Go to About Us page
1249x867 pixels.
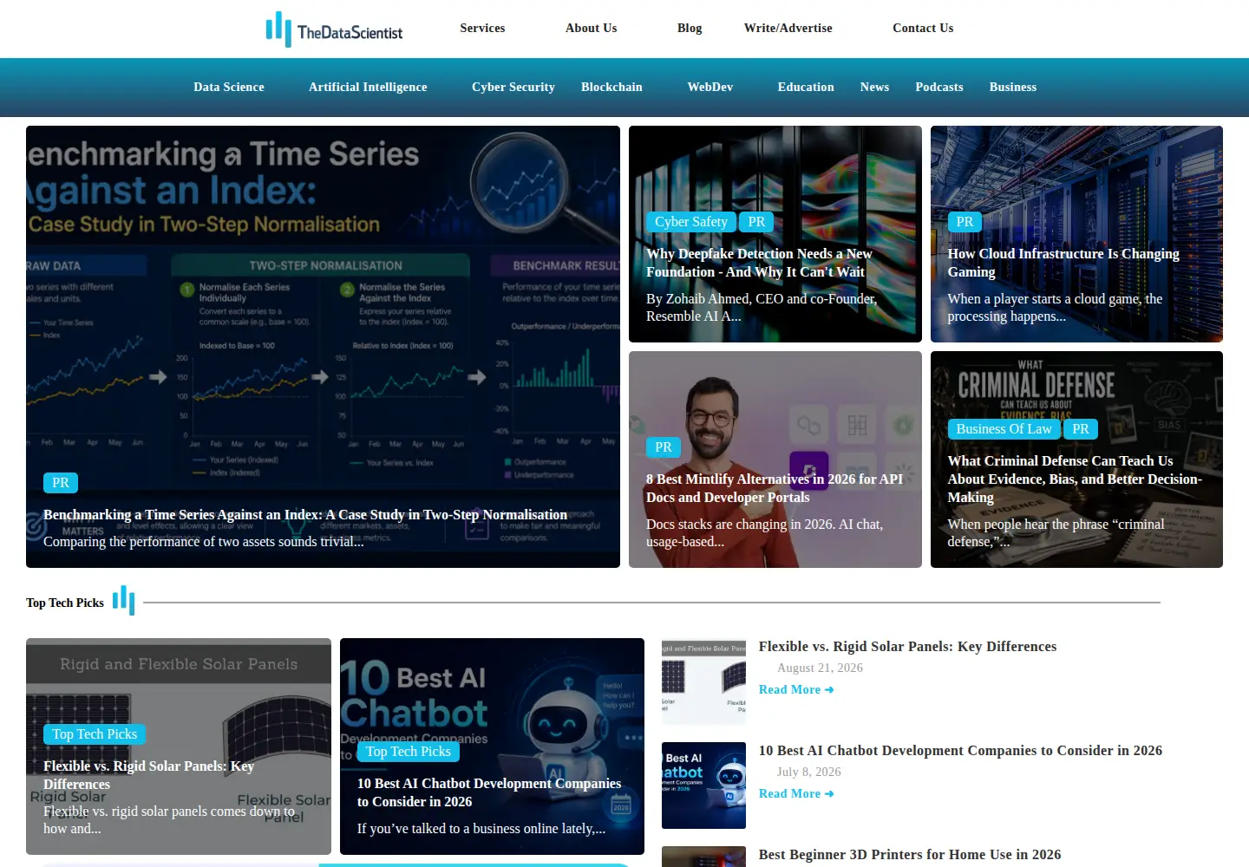592,29
